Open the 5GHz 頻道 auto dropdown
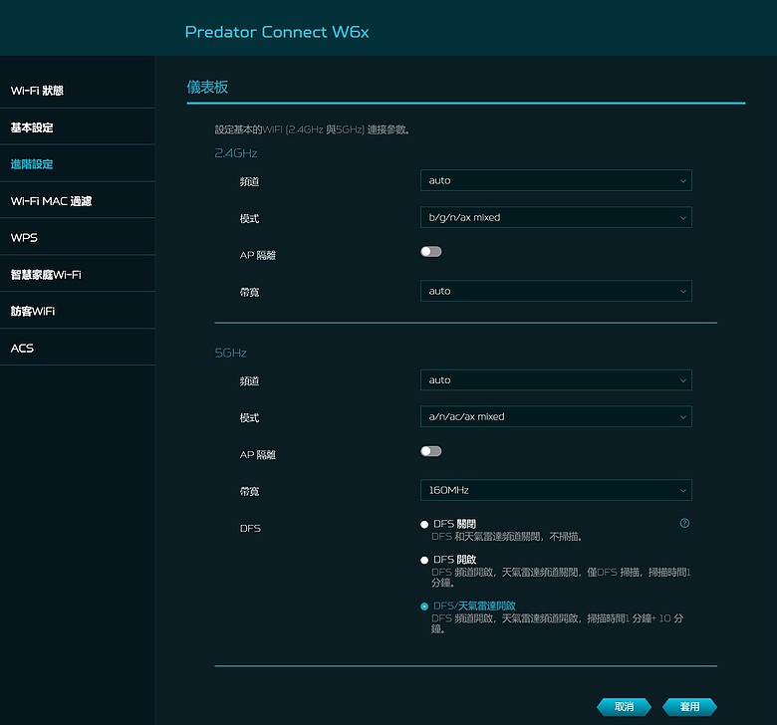 556,380
